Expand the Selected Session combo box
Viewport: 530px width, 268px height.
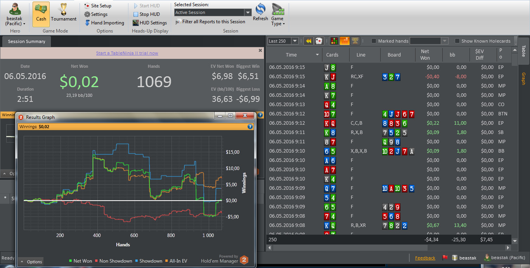click(248, 12)
